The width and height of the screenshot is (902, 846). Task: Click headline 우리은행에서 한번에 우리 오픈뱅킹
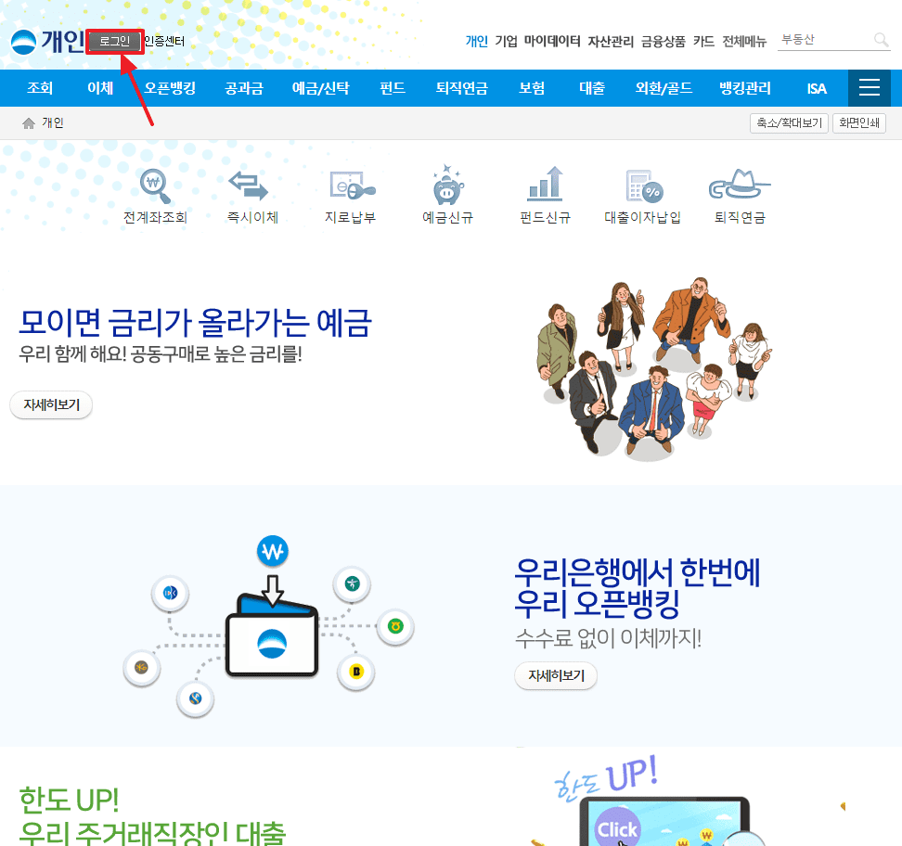[638, 587]
